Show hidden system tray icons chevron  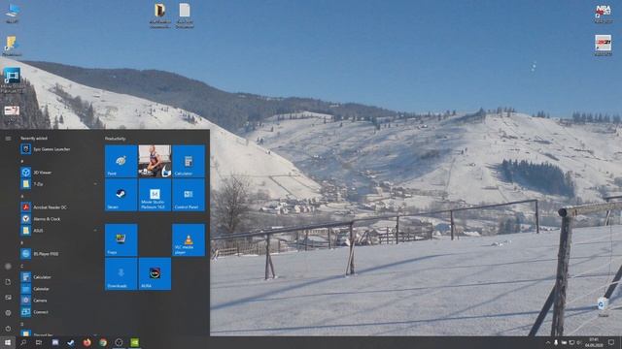point(548,342)
